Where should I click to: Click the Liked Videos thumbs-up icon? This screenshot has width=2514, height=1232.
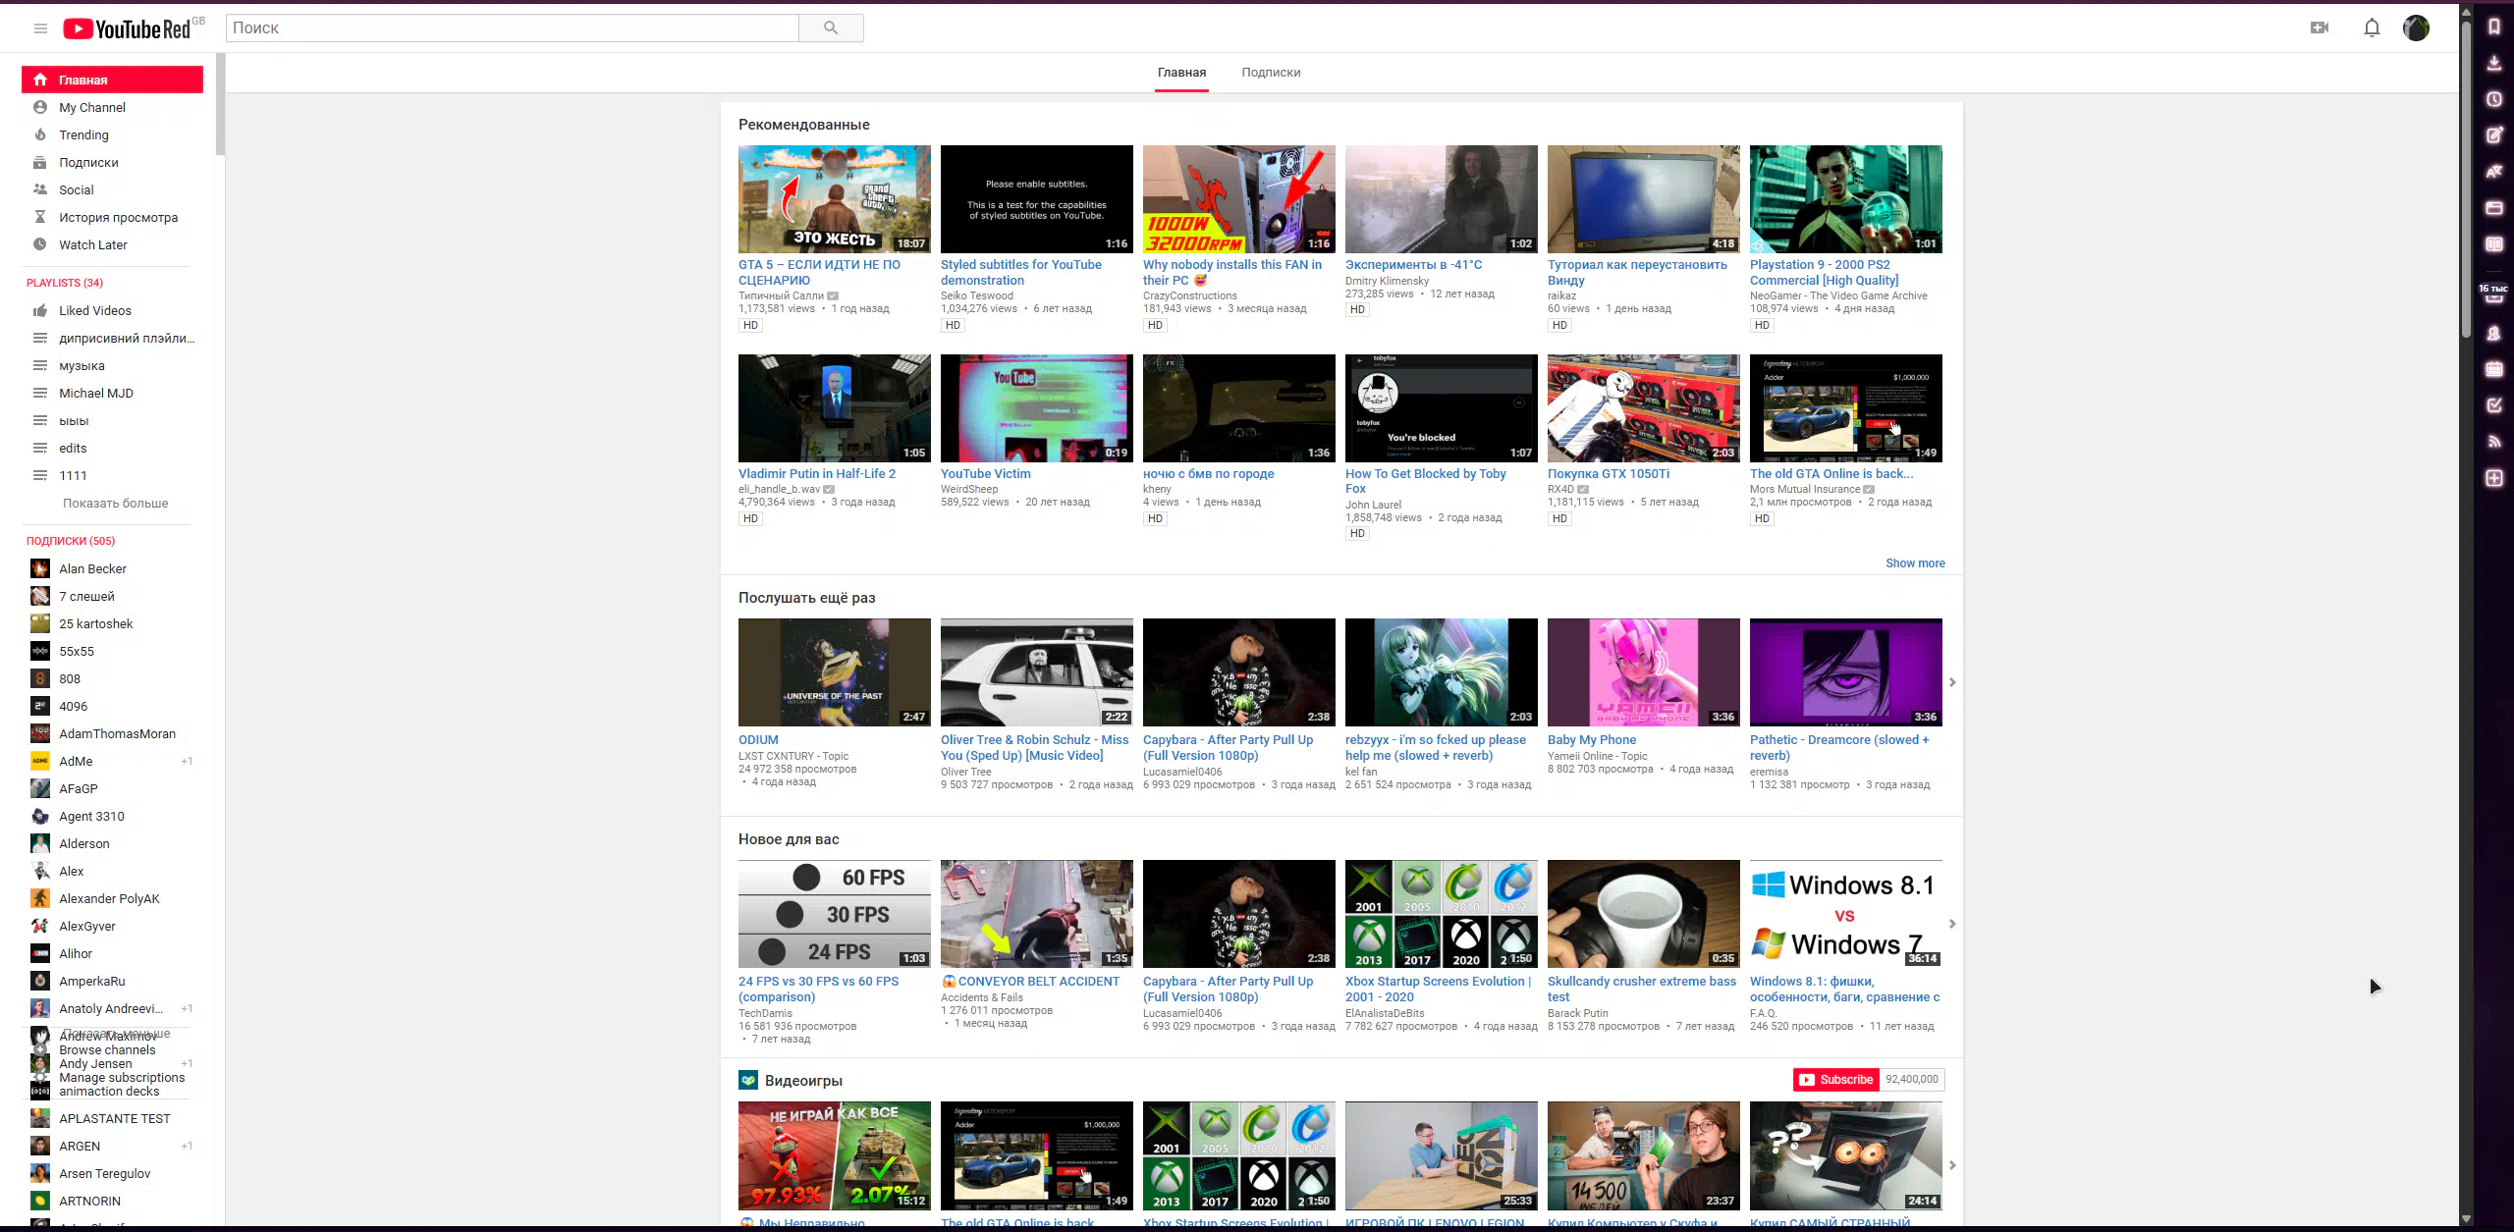[x=40, y=310]
